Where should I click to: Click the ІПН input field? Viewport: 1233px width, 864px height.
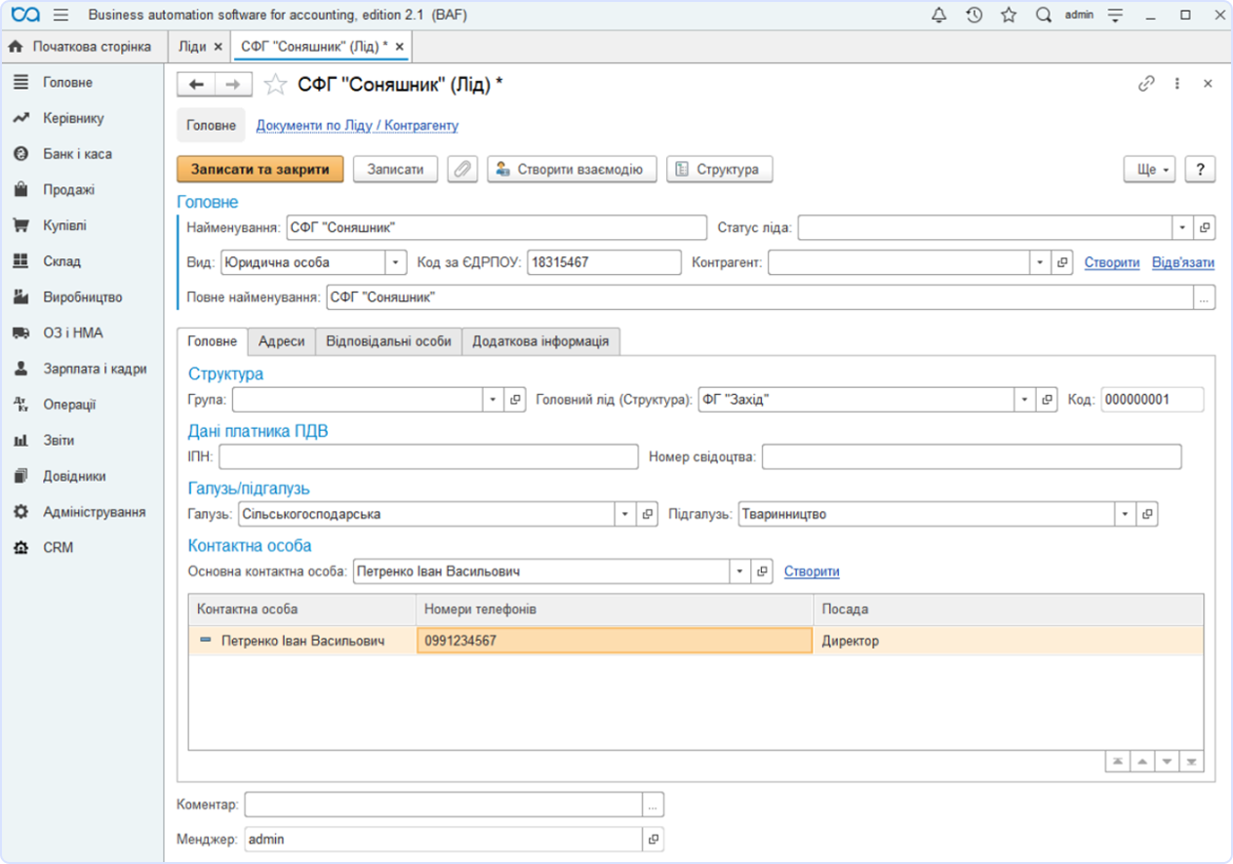(x=428, y=456)
